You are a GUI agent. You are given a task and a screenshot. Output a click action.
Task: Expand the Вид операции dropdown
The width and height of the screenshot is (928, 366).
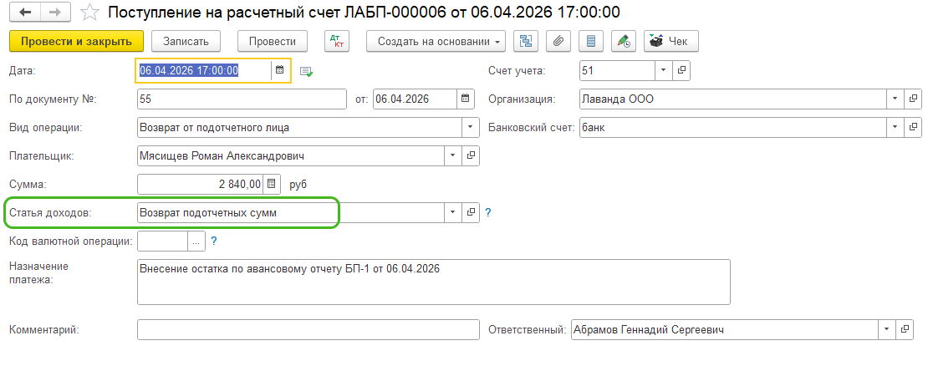click(467, 128)
